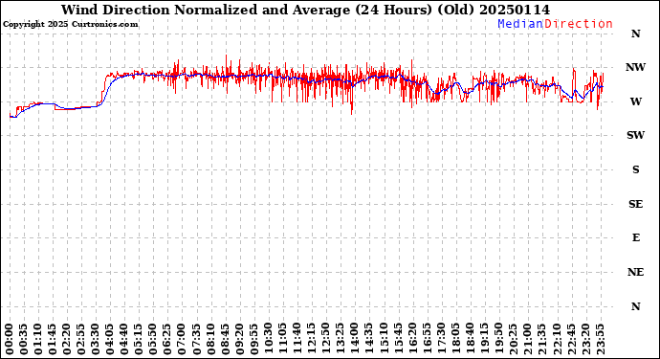Image resolution: width=660 pixels, height=359 pixels.
Task: Click the 09:20 time label
Action: 239,339
